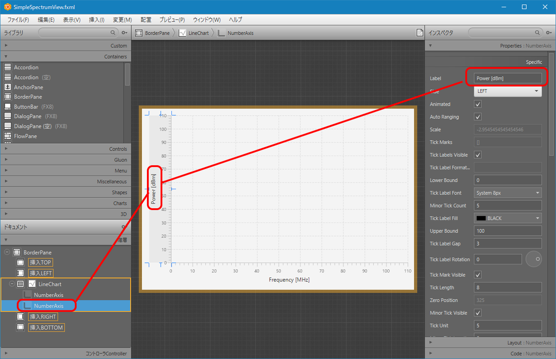
Task: Select the highlighted NumberAxis row in the hierarchy
Action: [66, 306]
